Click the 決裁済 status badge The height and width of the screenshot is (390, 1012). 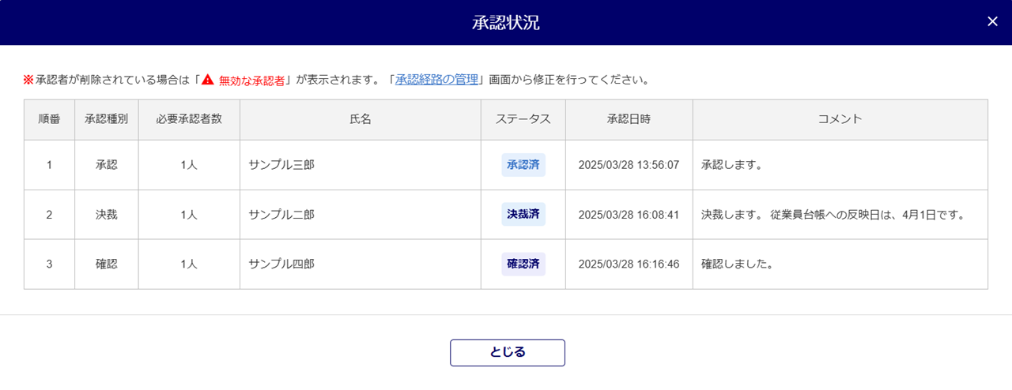[523, 215]
